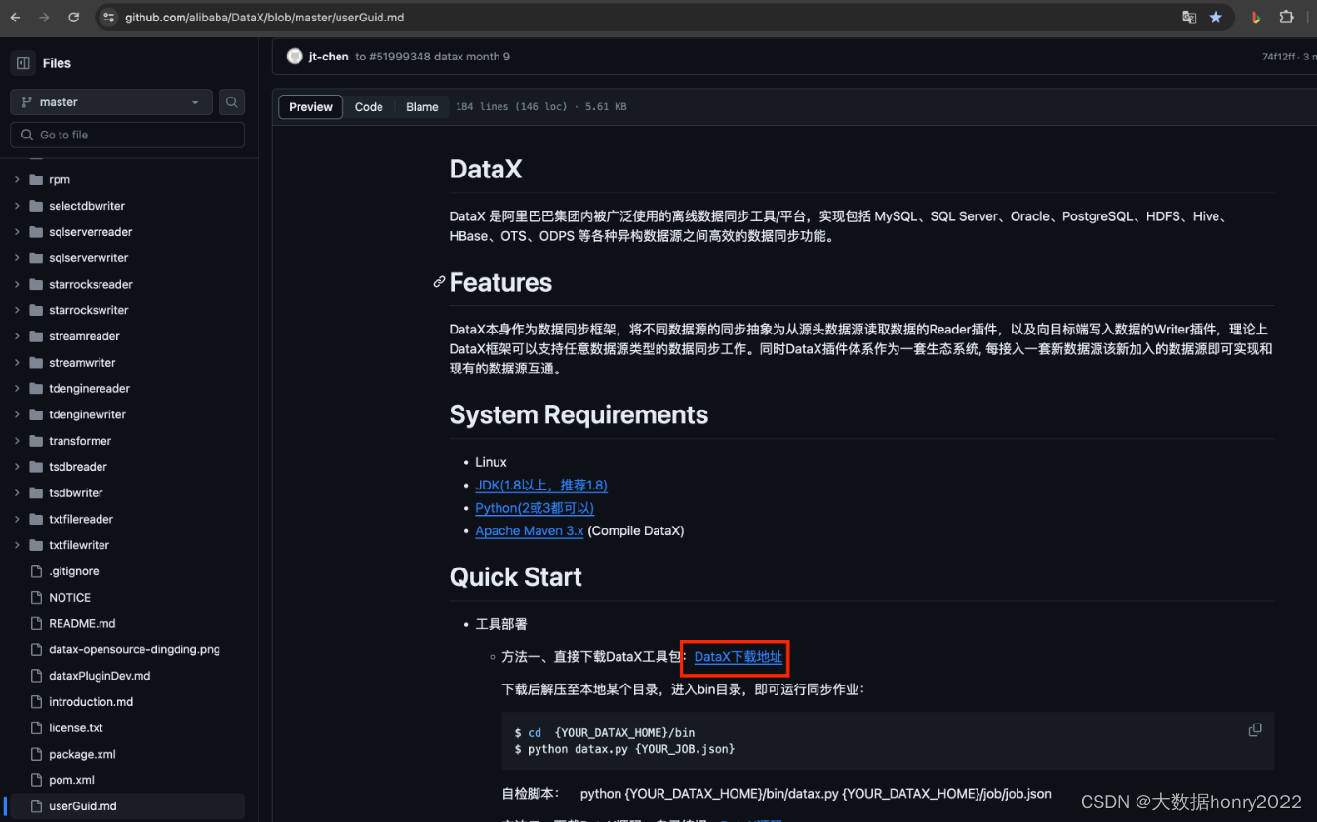Open the package.xml file

82,755
